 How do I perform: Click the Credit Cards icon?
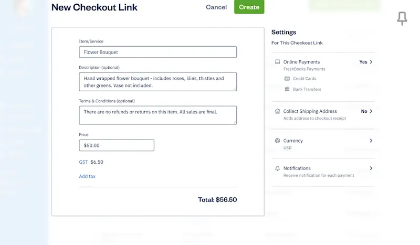click(x=287, y=79)
